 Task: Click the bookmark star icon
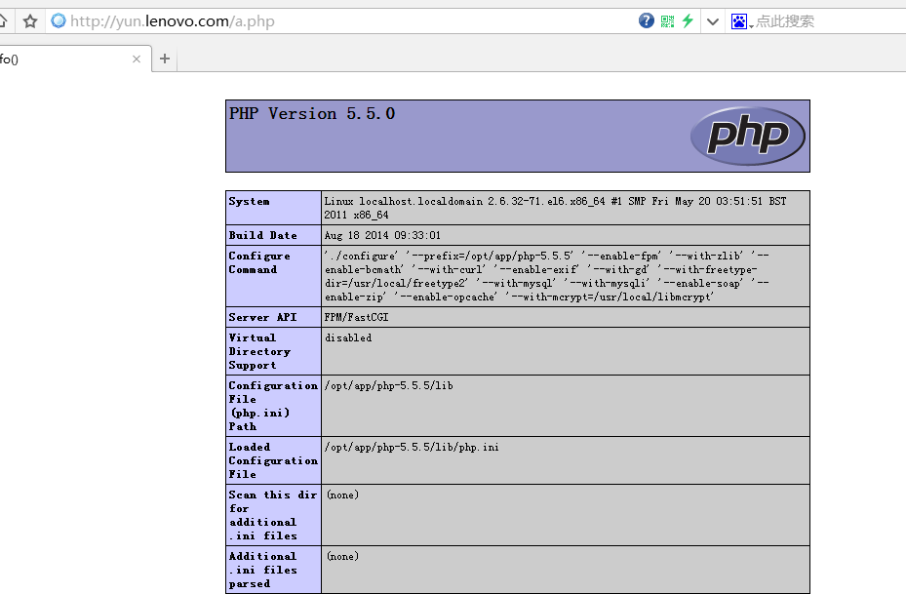coord(30,21)
